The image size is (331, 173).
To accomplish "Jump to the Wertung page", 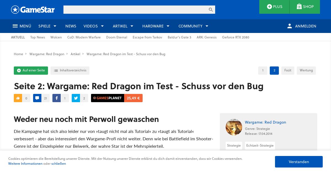I will (306, 71).
